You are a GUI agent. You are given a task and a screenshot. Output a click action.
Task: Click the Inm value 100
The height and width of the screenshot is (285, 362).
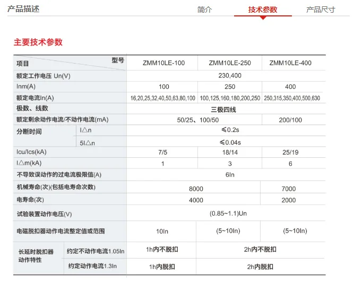163,87
